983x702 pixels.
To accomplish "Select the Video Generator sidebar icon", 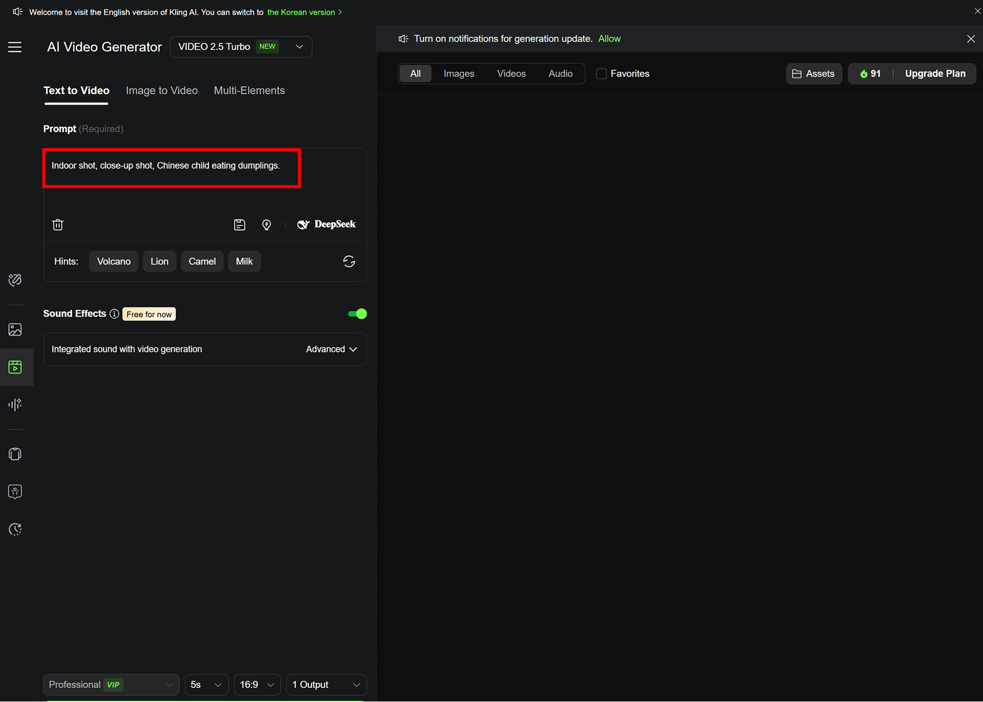I will (x=15, y=367).
